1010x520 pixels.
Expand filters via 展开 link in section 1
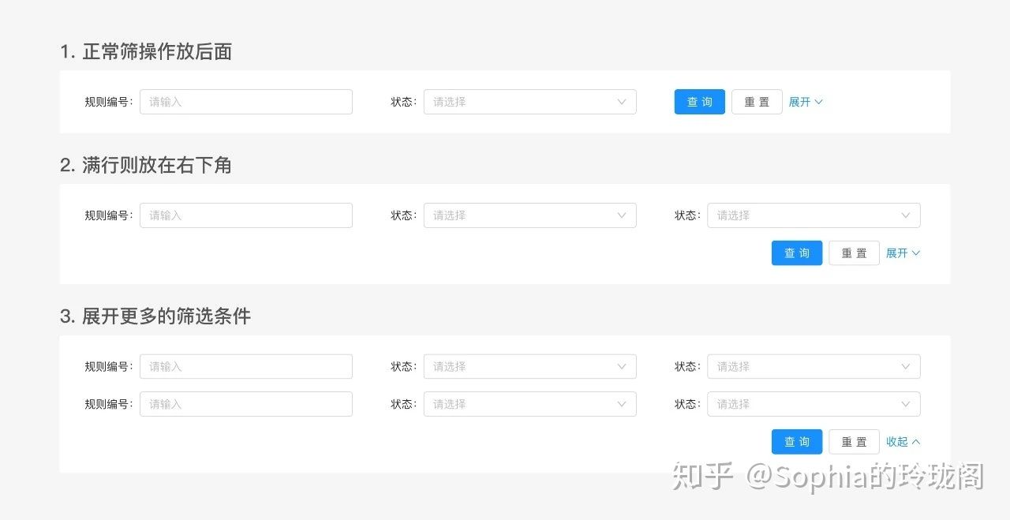800,101
